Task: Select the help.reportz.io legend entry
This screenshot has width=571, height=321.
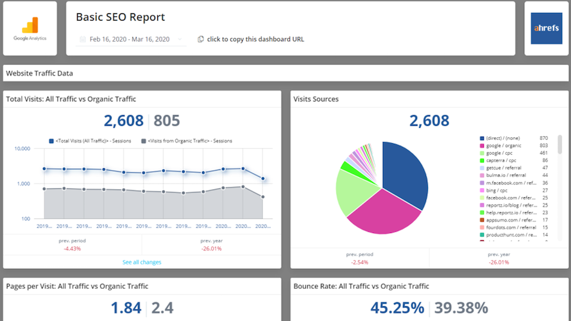Action: (x=513, y=213)
